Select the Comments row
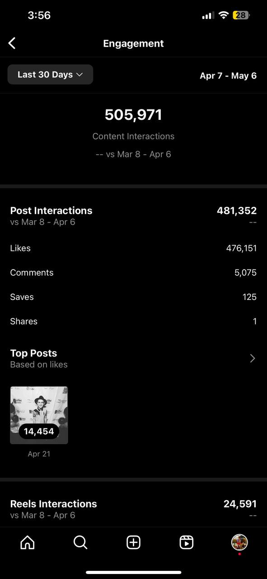Screen dimensions: 267x579 [x=133, y=273]
